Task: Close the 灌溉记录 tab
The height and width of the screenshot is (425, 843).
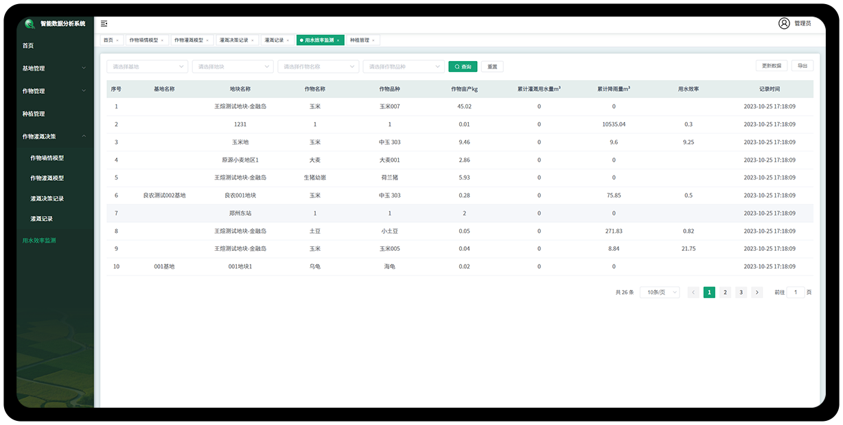Action: [x=288, y=40]
